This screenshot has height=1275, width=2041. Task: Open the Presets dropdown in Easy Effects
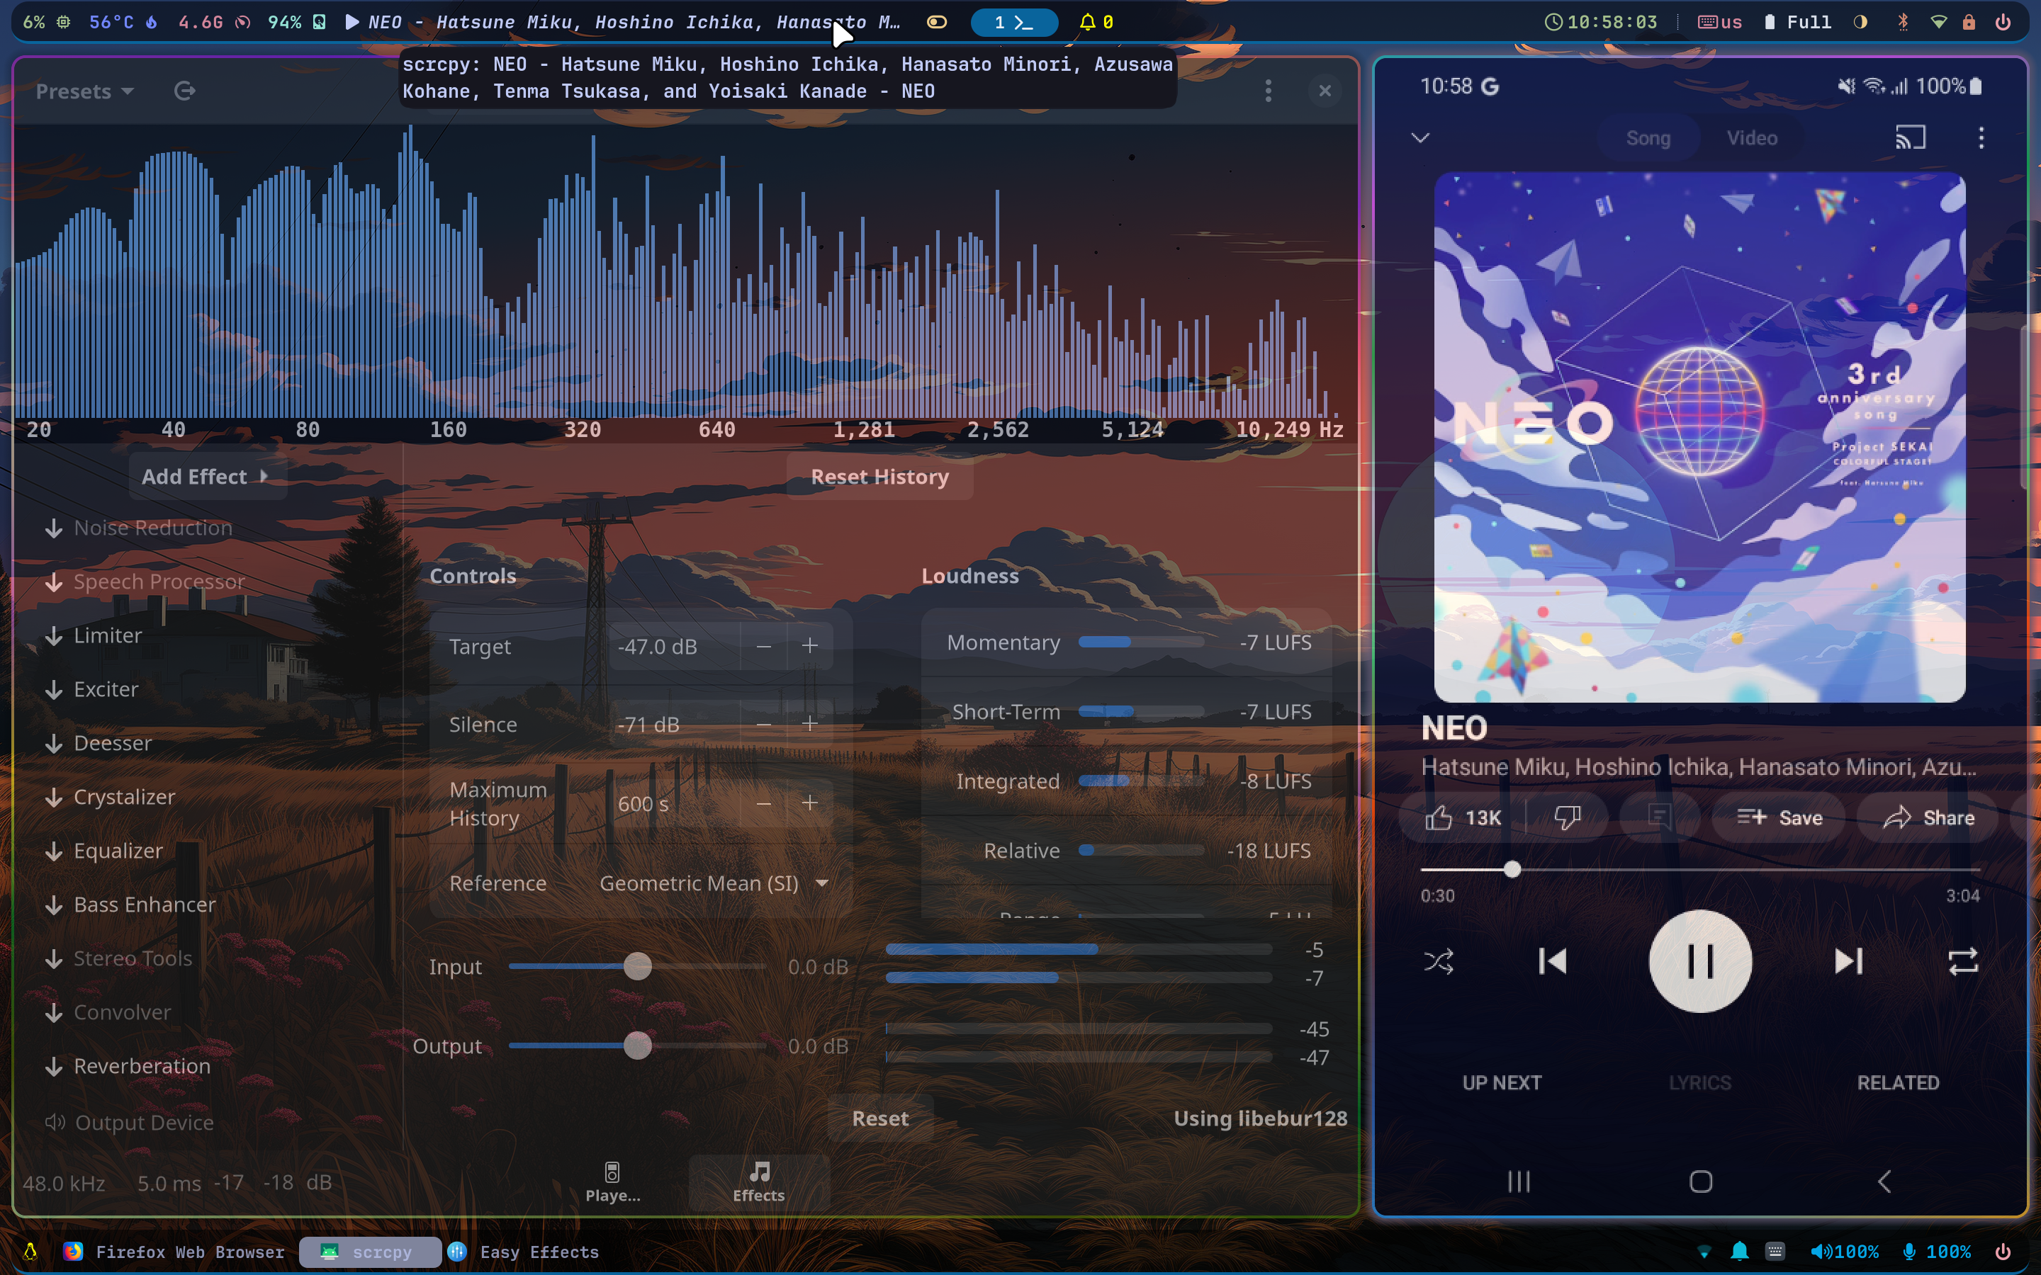(x=84, y=91)
